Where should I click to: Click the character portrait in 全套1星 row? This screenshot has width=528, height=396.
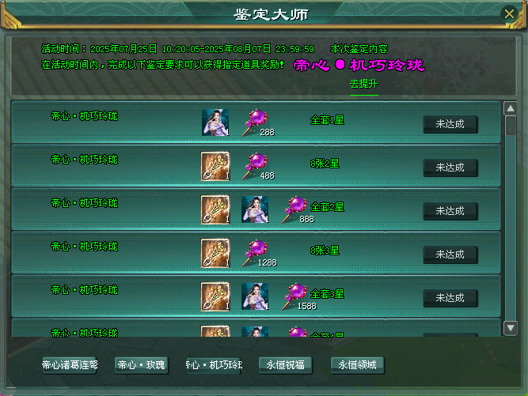click(x=215, y=123)
